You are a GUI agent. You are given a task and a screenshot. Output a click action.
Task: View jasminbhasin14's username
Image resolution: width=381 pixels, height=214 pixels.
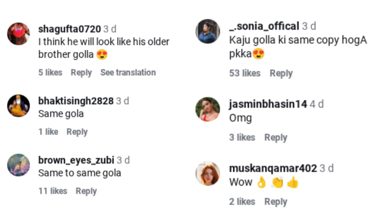pyautogui.click(x=268, y=104)
